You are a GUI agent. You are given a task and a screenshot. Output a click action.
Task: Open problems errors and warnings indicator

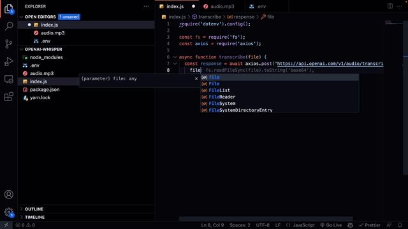coord(25,225)
